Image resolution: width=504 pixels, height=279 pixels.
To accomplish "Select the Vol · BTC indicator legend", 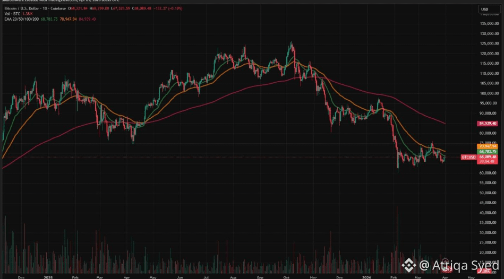I will click(x=12, y=14).
